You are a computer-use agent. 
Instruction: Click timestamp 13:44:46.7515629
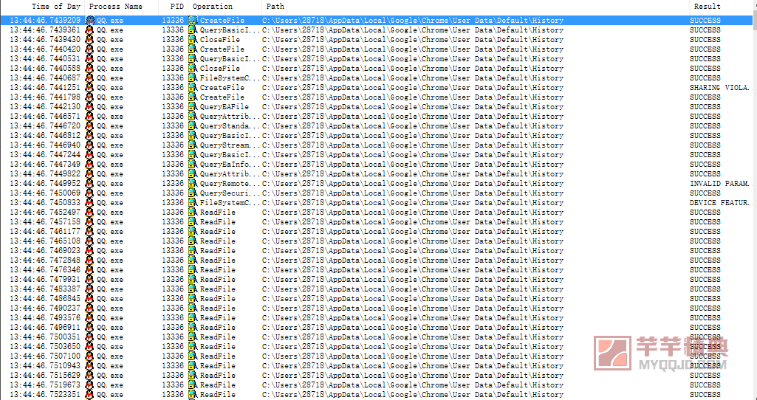coord(45,376)
